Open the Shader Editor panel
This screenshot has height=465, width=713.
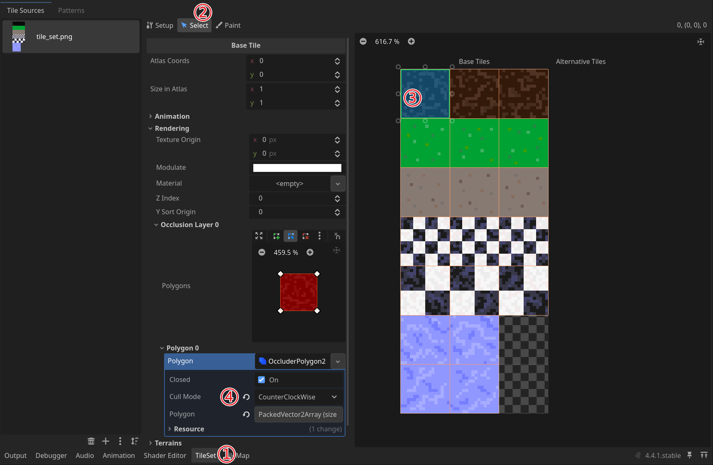point(165,455)
